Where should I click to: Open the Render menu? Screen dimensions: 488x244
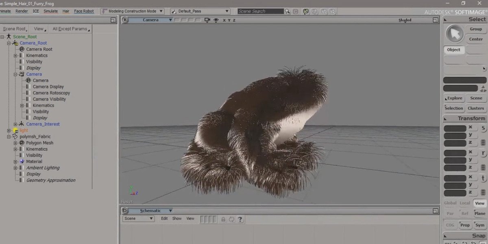coord(22,11)
